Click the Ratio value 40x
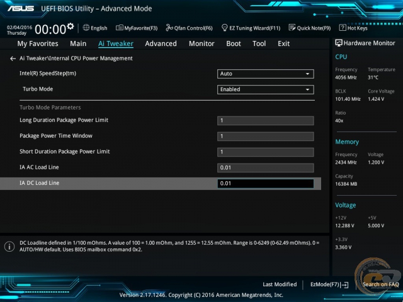This screenshot has width=403, height=302. click(339, 120)
